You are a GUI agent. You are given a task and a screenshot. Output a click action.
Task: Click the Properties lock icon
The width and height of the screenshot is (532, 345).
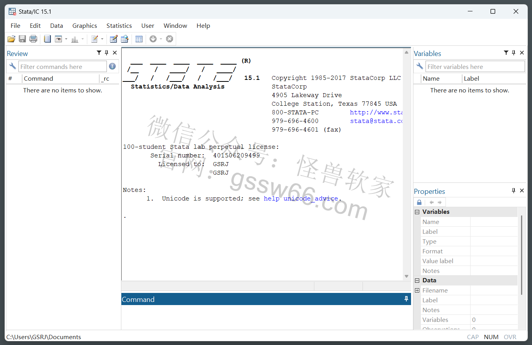point(419,202)
